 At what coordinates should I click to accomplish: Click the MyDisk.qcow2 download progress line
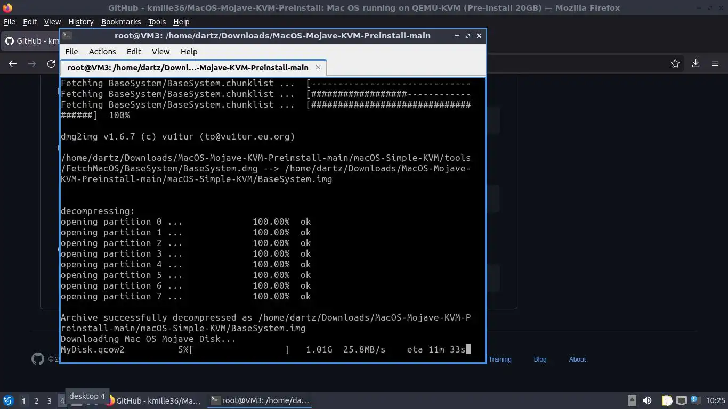coord(265,349)
